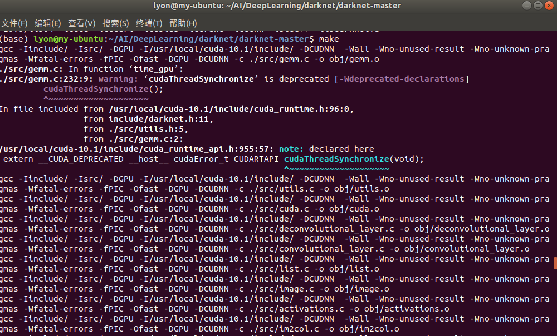Click the obj/deconvolutional_layer.o output text

click(x=482, y=229)
